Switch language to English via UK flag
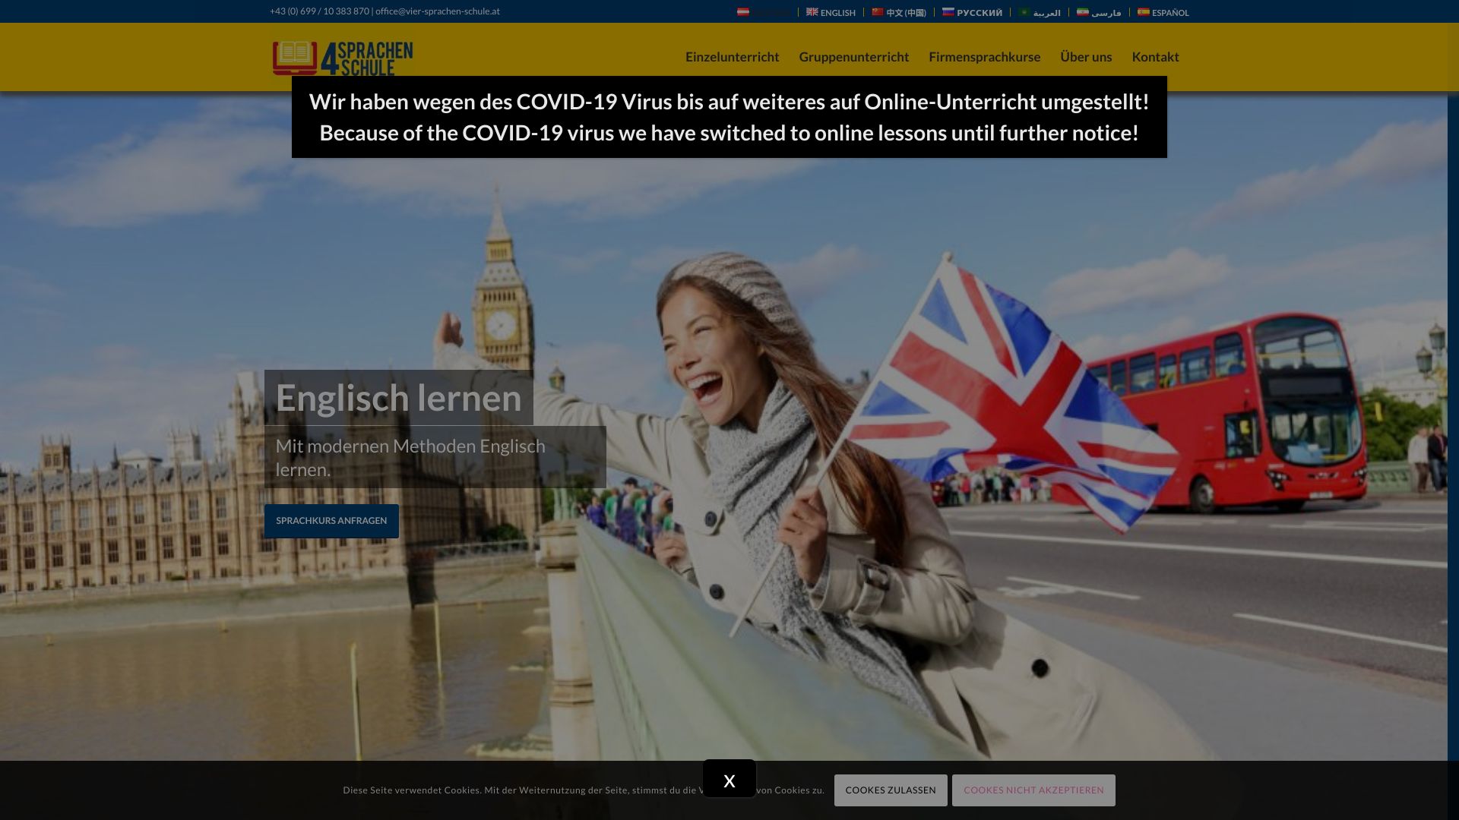Image resolution: width=1459 pixels, height=820 pixels. click(x=812, y=12)
